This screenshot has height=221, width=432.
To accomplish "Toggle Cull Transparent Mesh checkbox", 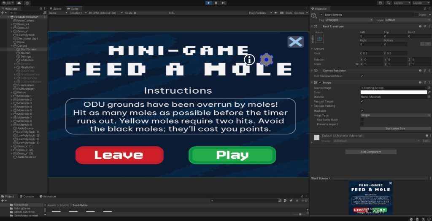I will pyautogui.click(x=362, y=76).
